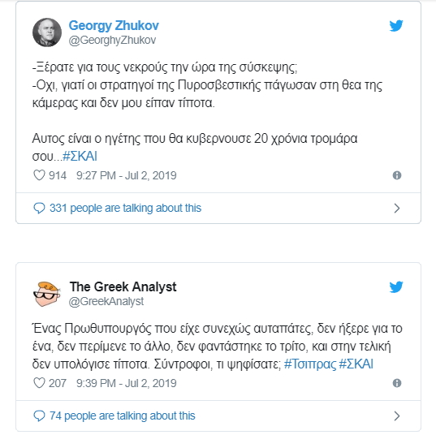Follow the #Τσιπρας hashtag link

click(x=310, y=364)
